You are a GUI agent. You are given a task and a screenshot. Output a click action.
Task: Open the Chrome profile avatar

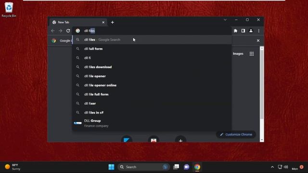click(251, 31)
